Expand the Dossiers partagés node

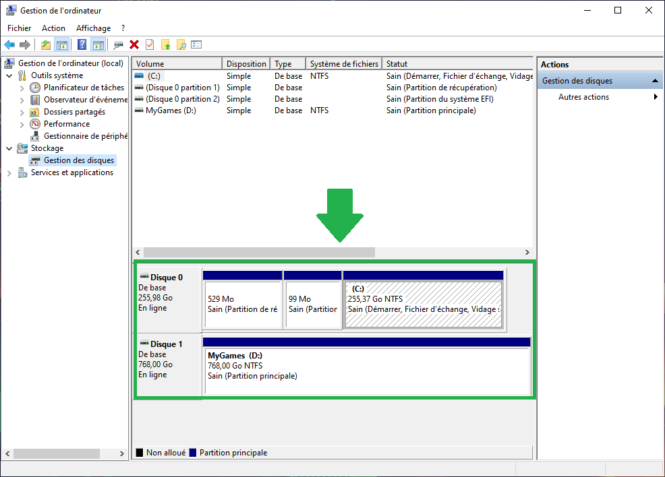coord(22,113)
